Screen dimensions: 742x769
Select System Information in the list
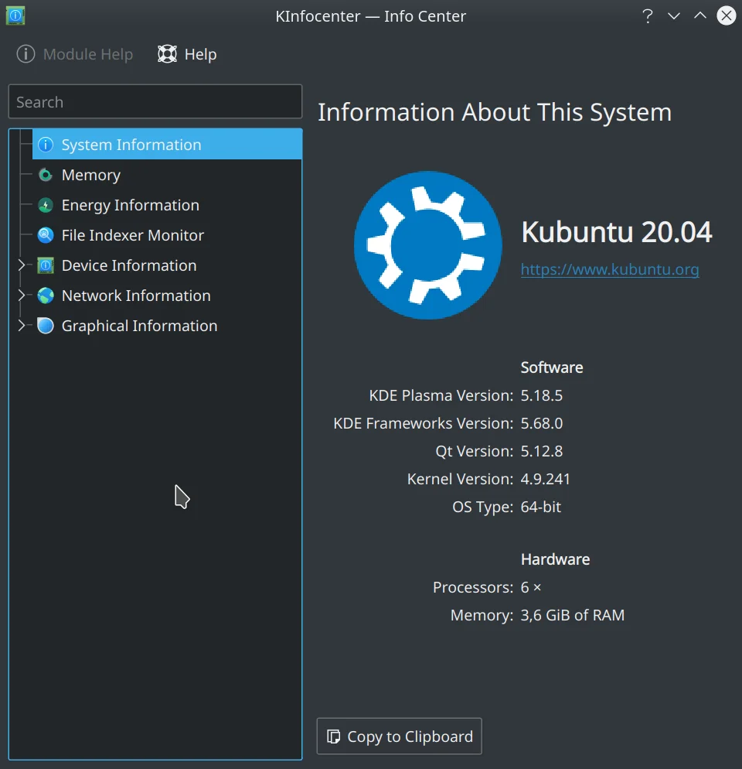167,145
